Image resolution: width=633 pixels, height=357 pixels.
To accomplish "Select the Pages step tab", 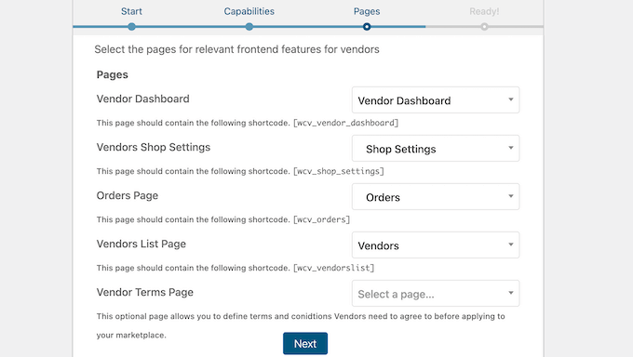I will click(x=367, y=11).
